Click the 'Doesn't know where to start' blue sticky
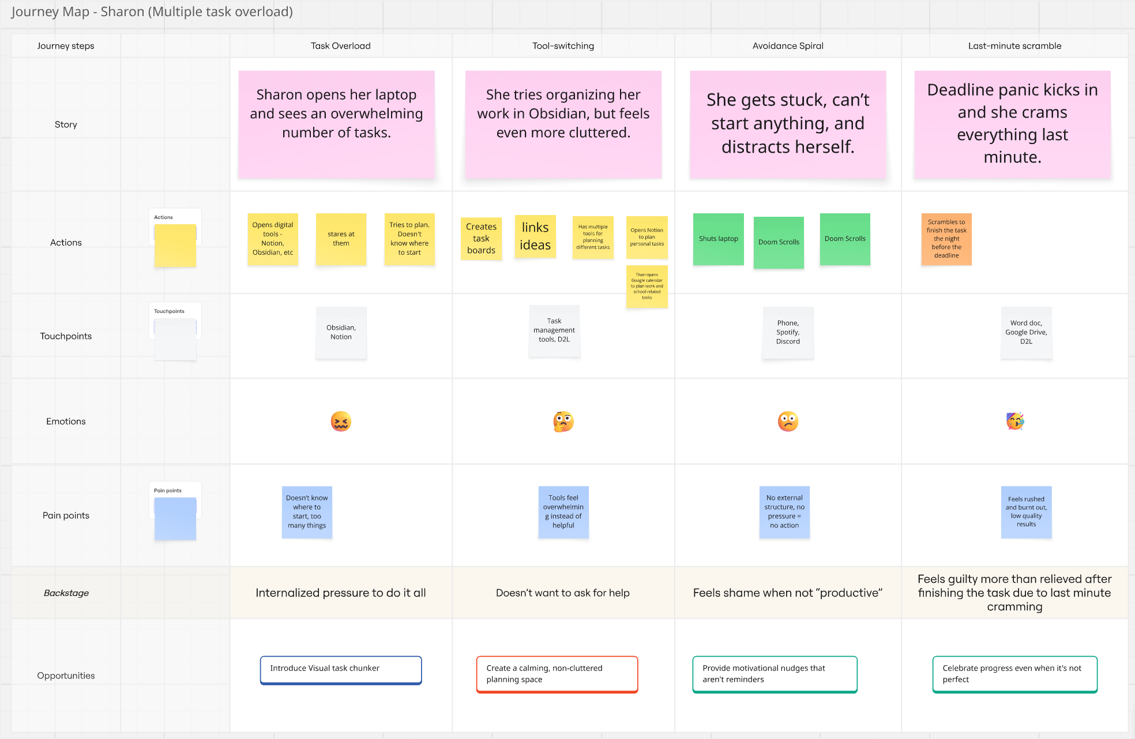1135x739 pixels. coord(307,512)
